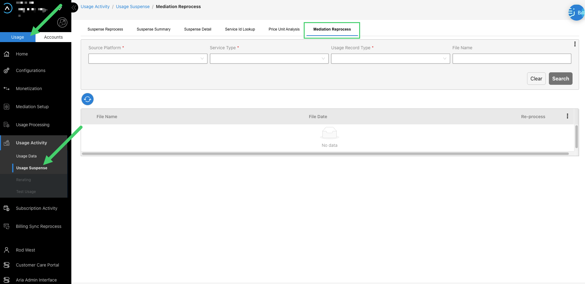Follow the Usage Suspense breadcrumb link

click(x=133, y=7)
